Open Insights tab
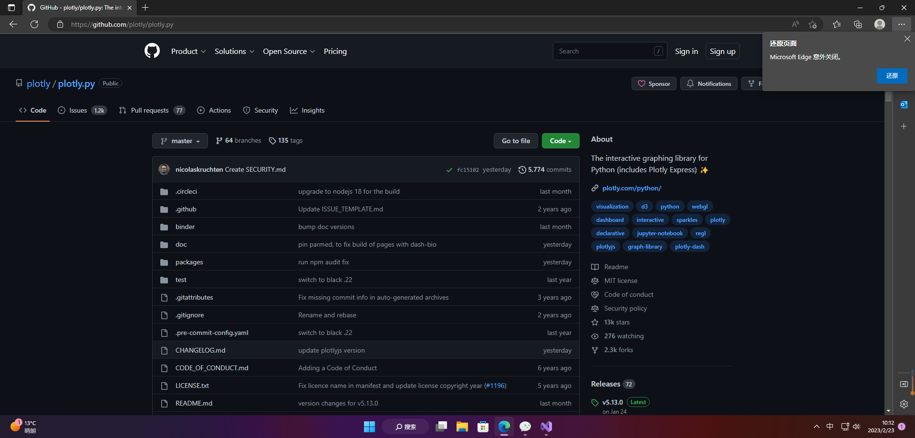Screen dimensions: 915x438 click(307, 110)
